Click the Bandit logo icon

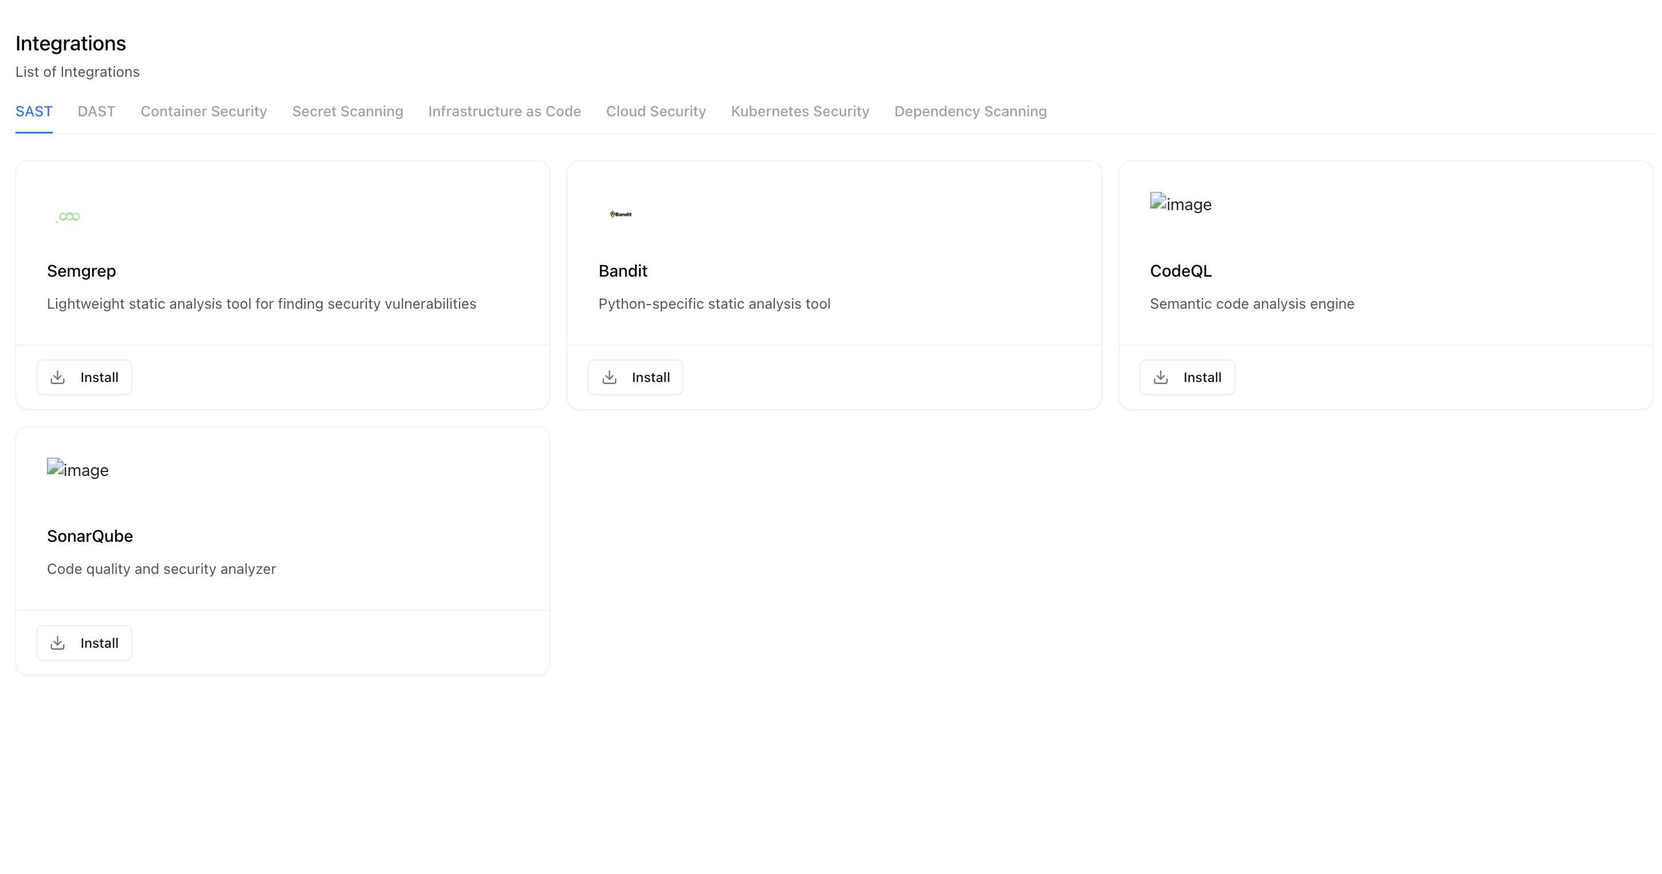pos(621,214)
